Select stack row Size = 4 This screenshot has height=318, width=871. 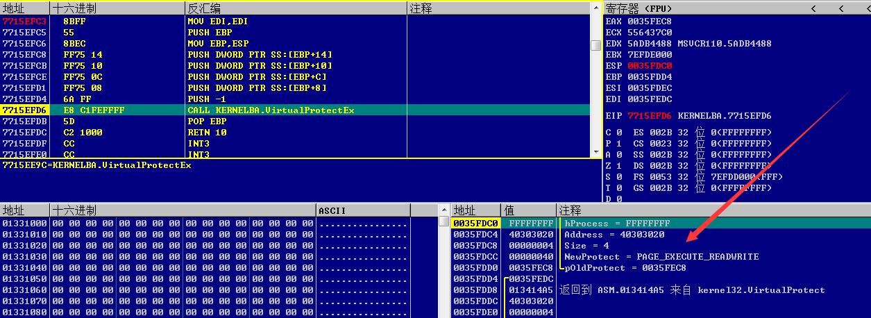(661, 246)
